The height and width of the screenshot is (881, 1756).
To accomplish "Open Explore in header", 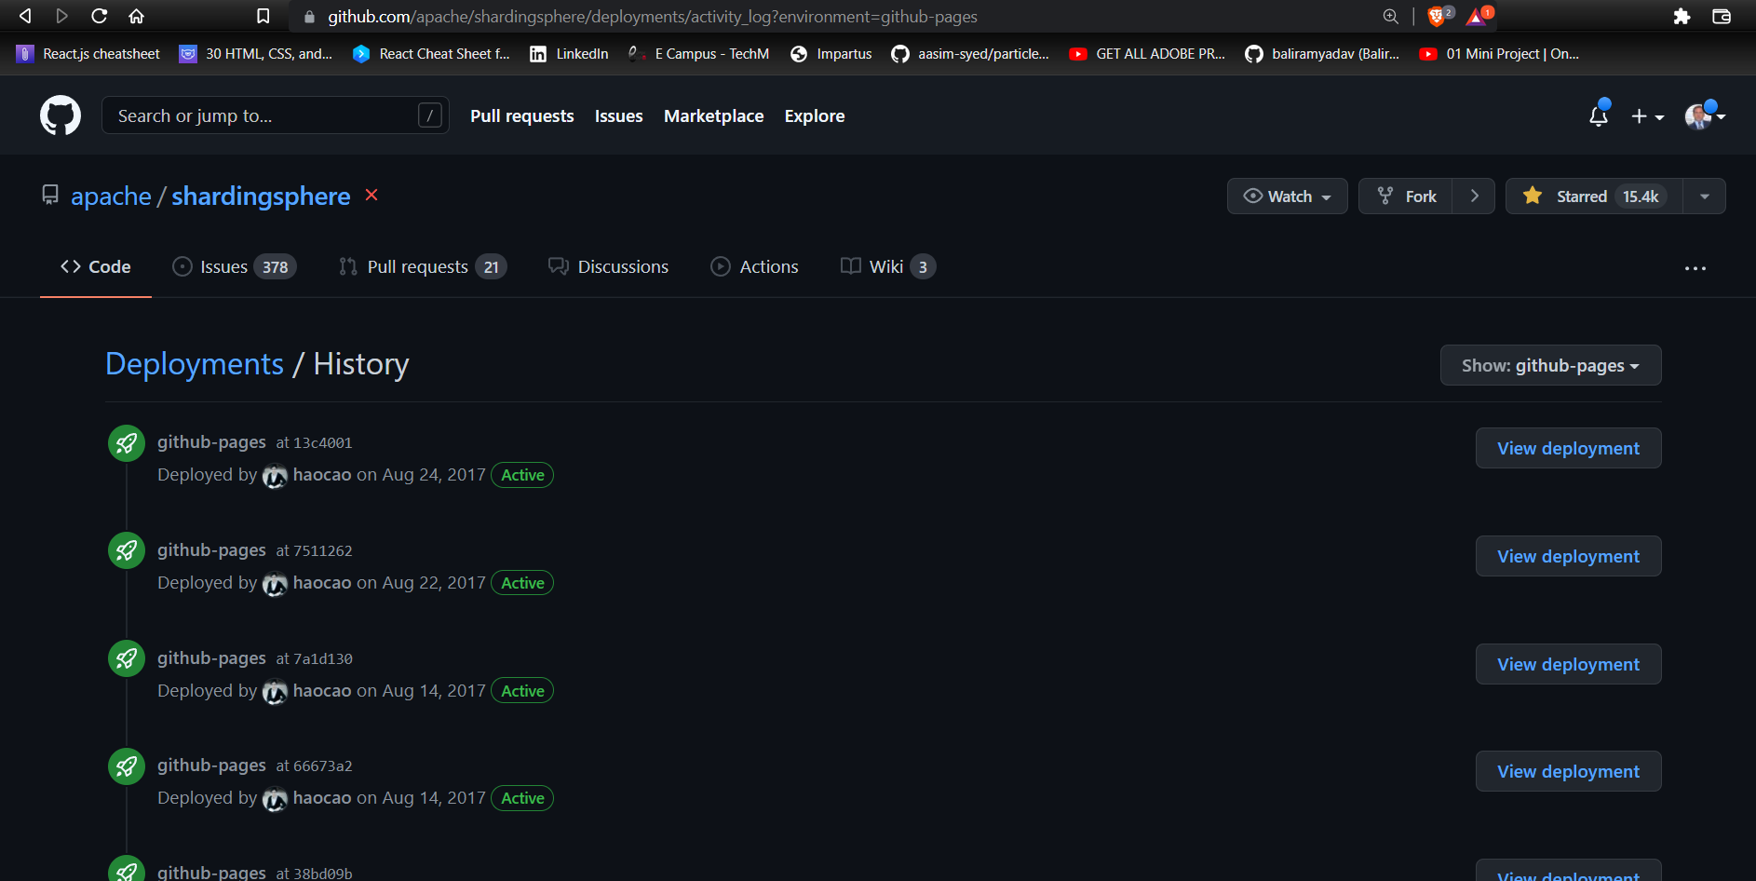I will (815, 115).
